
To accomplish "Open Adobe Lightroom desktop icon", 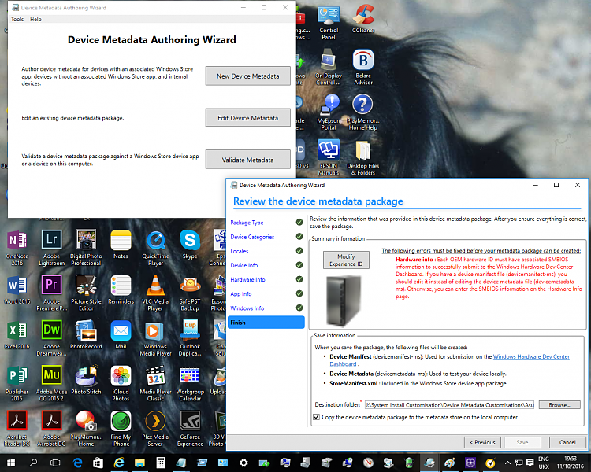I will [x=52, y=247].
